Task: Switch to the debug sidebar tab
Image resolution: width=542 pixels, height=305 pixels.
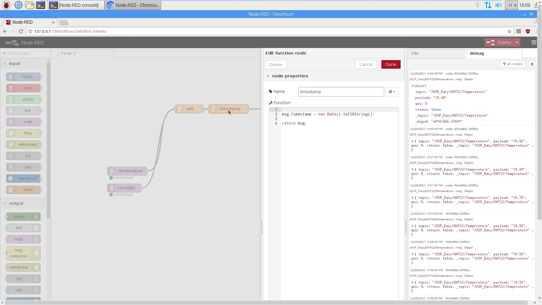Action: coord(494,53)
